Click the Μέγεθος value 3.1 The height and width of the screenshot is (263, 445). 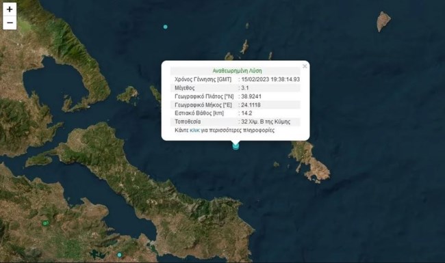coord(245,87)
